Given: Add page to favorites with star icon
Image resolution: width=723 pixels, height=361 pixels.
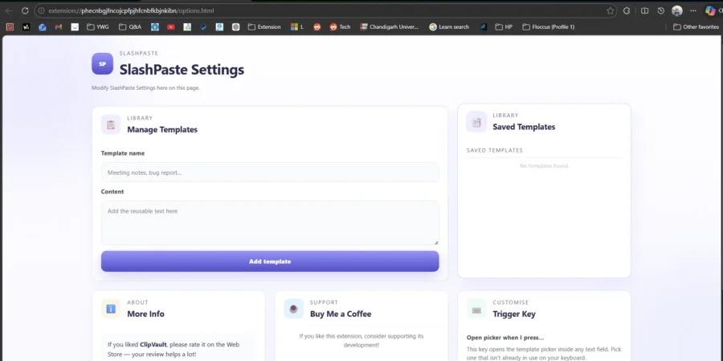Looking at the screenshot, I should [x=610, y=10].
